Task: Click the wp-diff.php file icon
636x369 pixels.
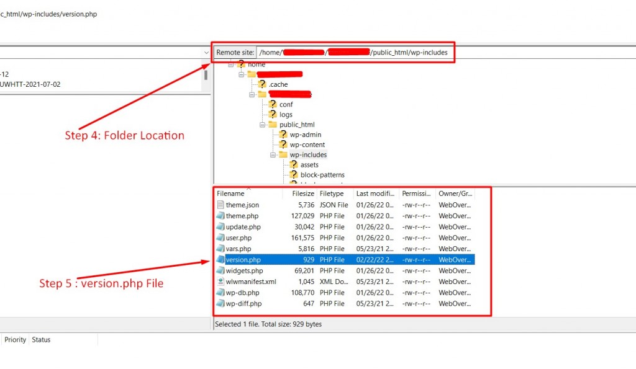Action: [x=220, y=303]
